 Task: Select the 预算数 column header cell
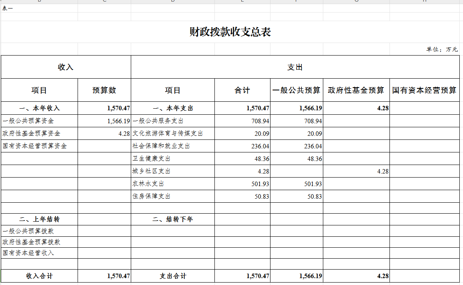click(104, 90)
